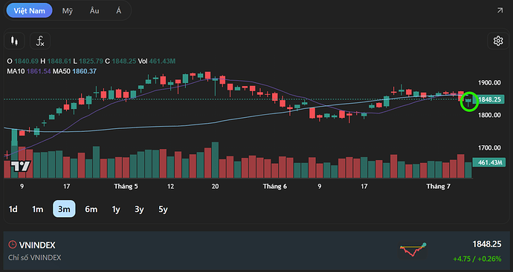Screen dimensions: 513x272
Task: Click the Tháng 5 date axis label
Action: [126, 187]
